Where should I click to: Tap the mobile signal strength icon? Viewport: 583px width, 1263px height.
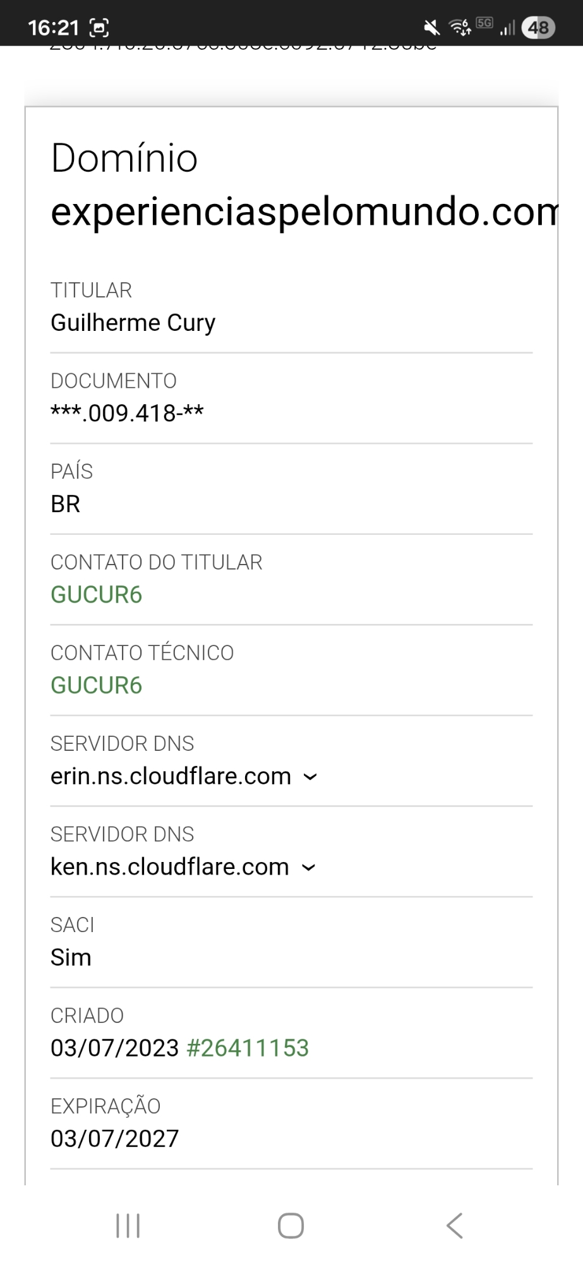(x=507, y=28)
